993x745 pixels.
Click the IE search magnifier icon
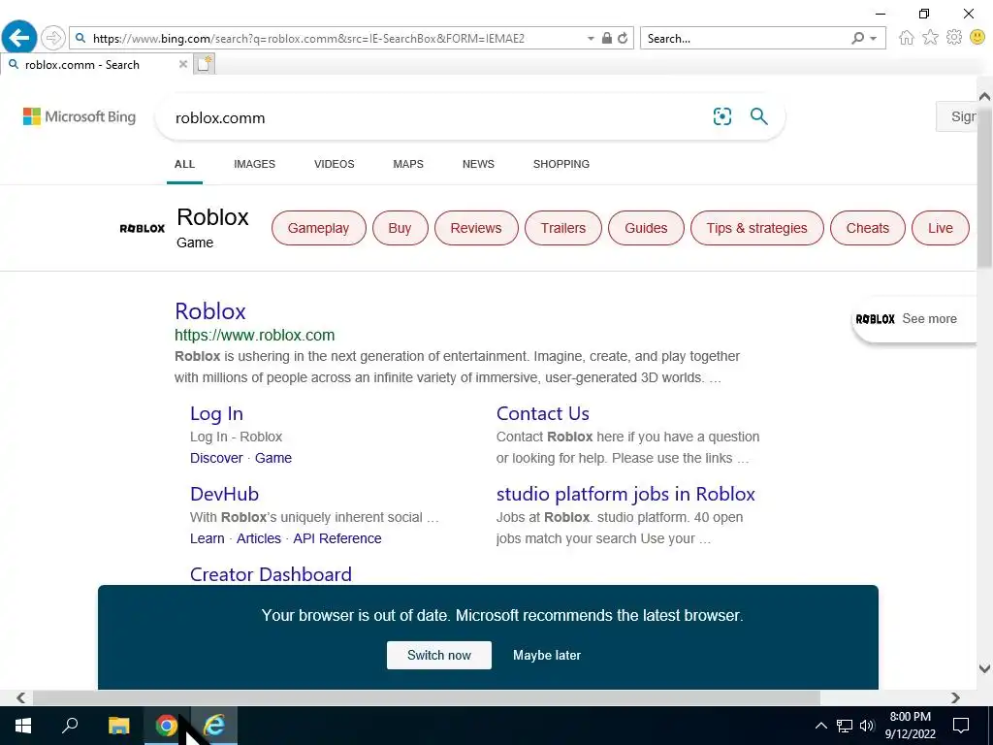(858, 38)
